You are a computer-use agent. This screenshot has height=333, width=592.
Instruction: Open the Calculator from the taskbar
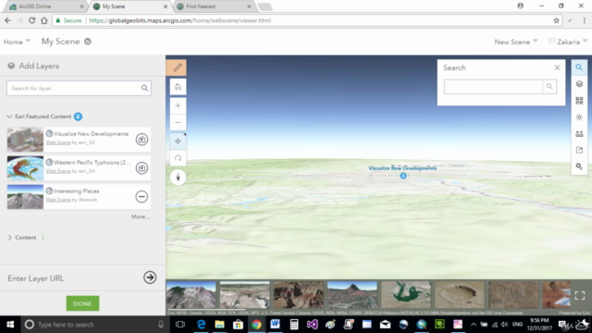point(294,325)
